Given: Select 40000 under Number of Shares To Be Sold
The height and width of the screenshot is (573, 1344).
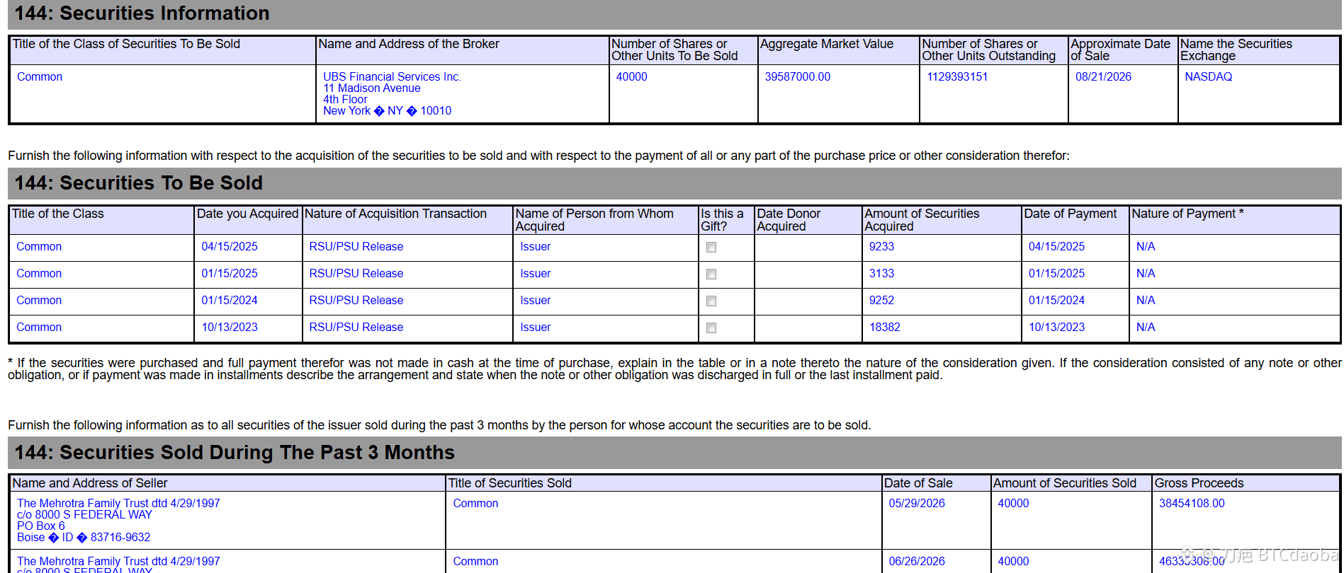Looking at the screenshot, I should (631, 76).
